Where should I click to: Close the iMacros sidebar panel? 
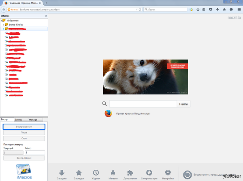(46, 16)
